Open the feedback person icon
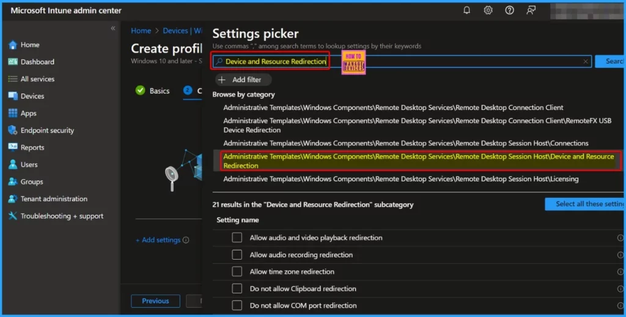626x317 pixels. [531, 10]
